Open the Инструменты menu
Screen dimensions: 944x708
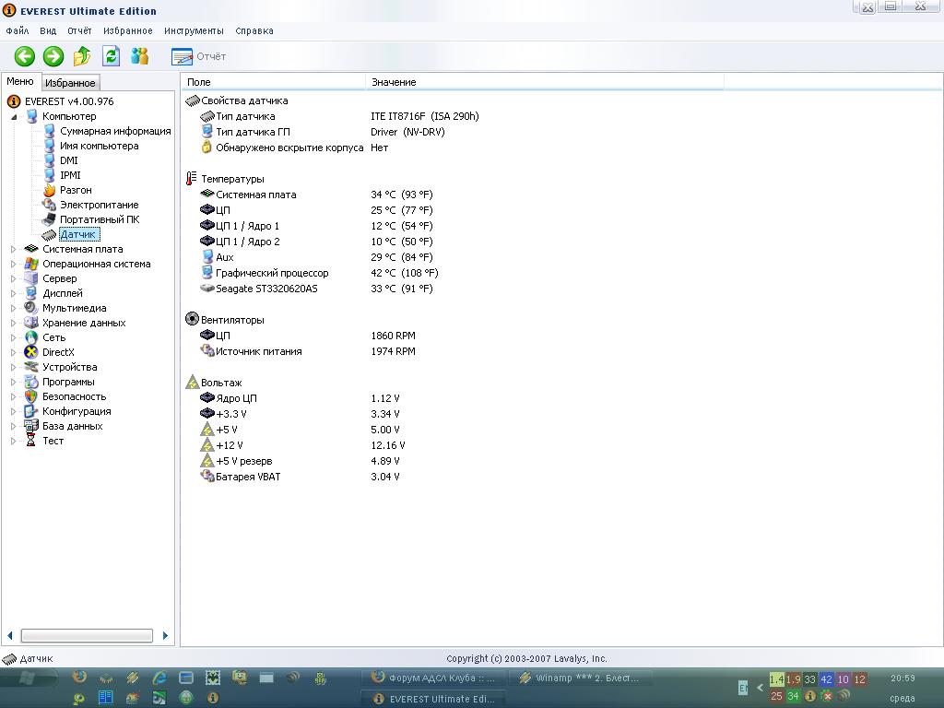[x=194, y=30]
